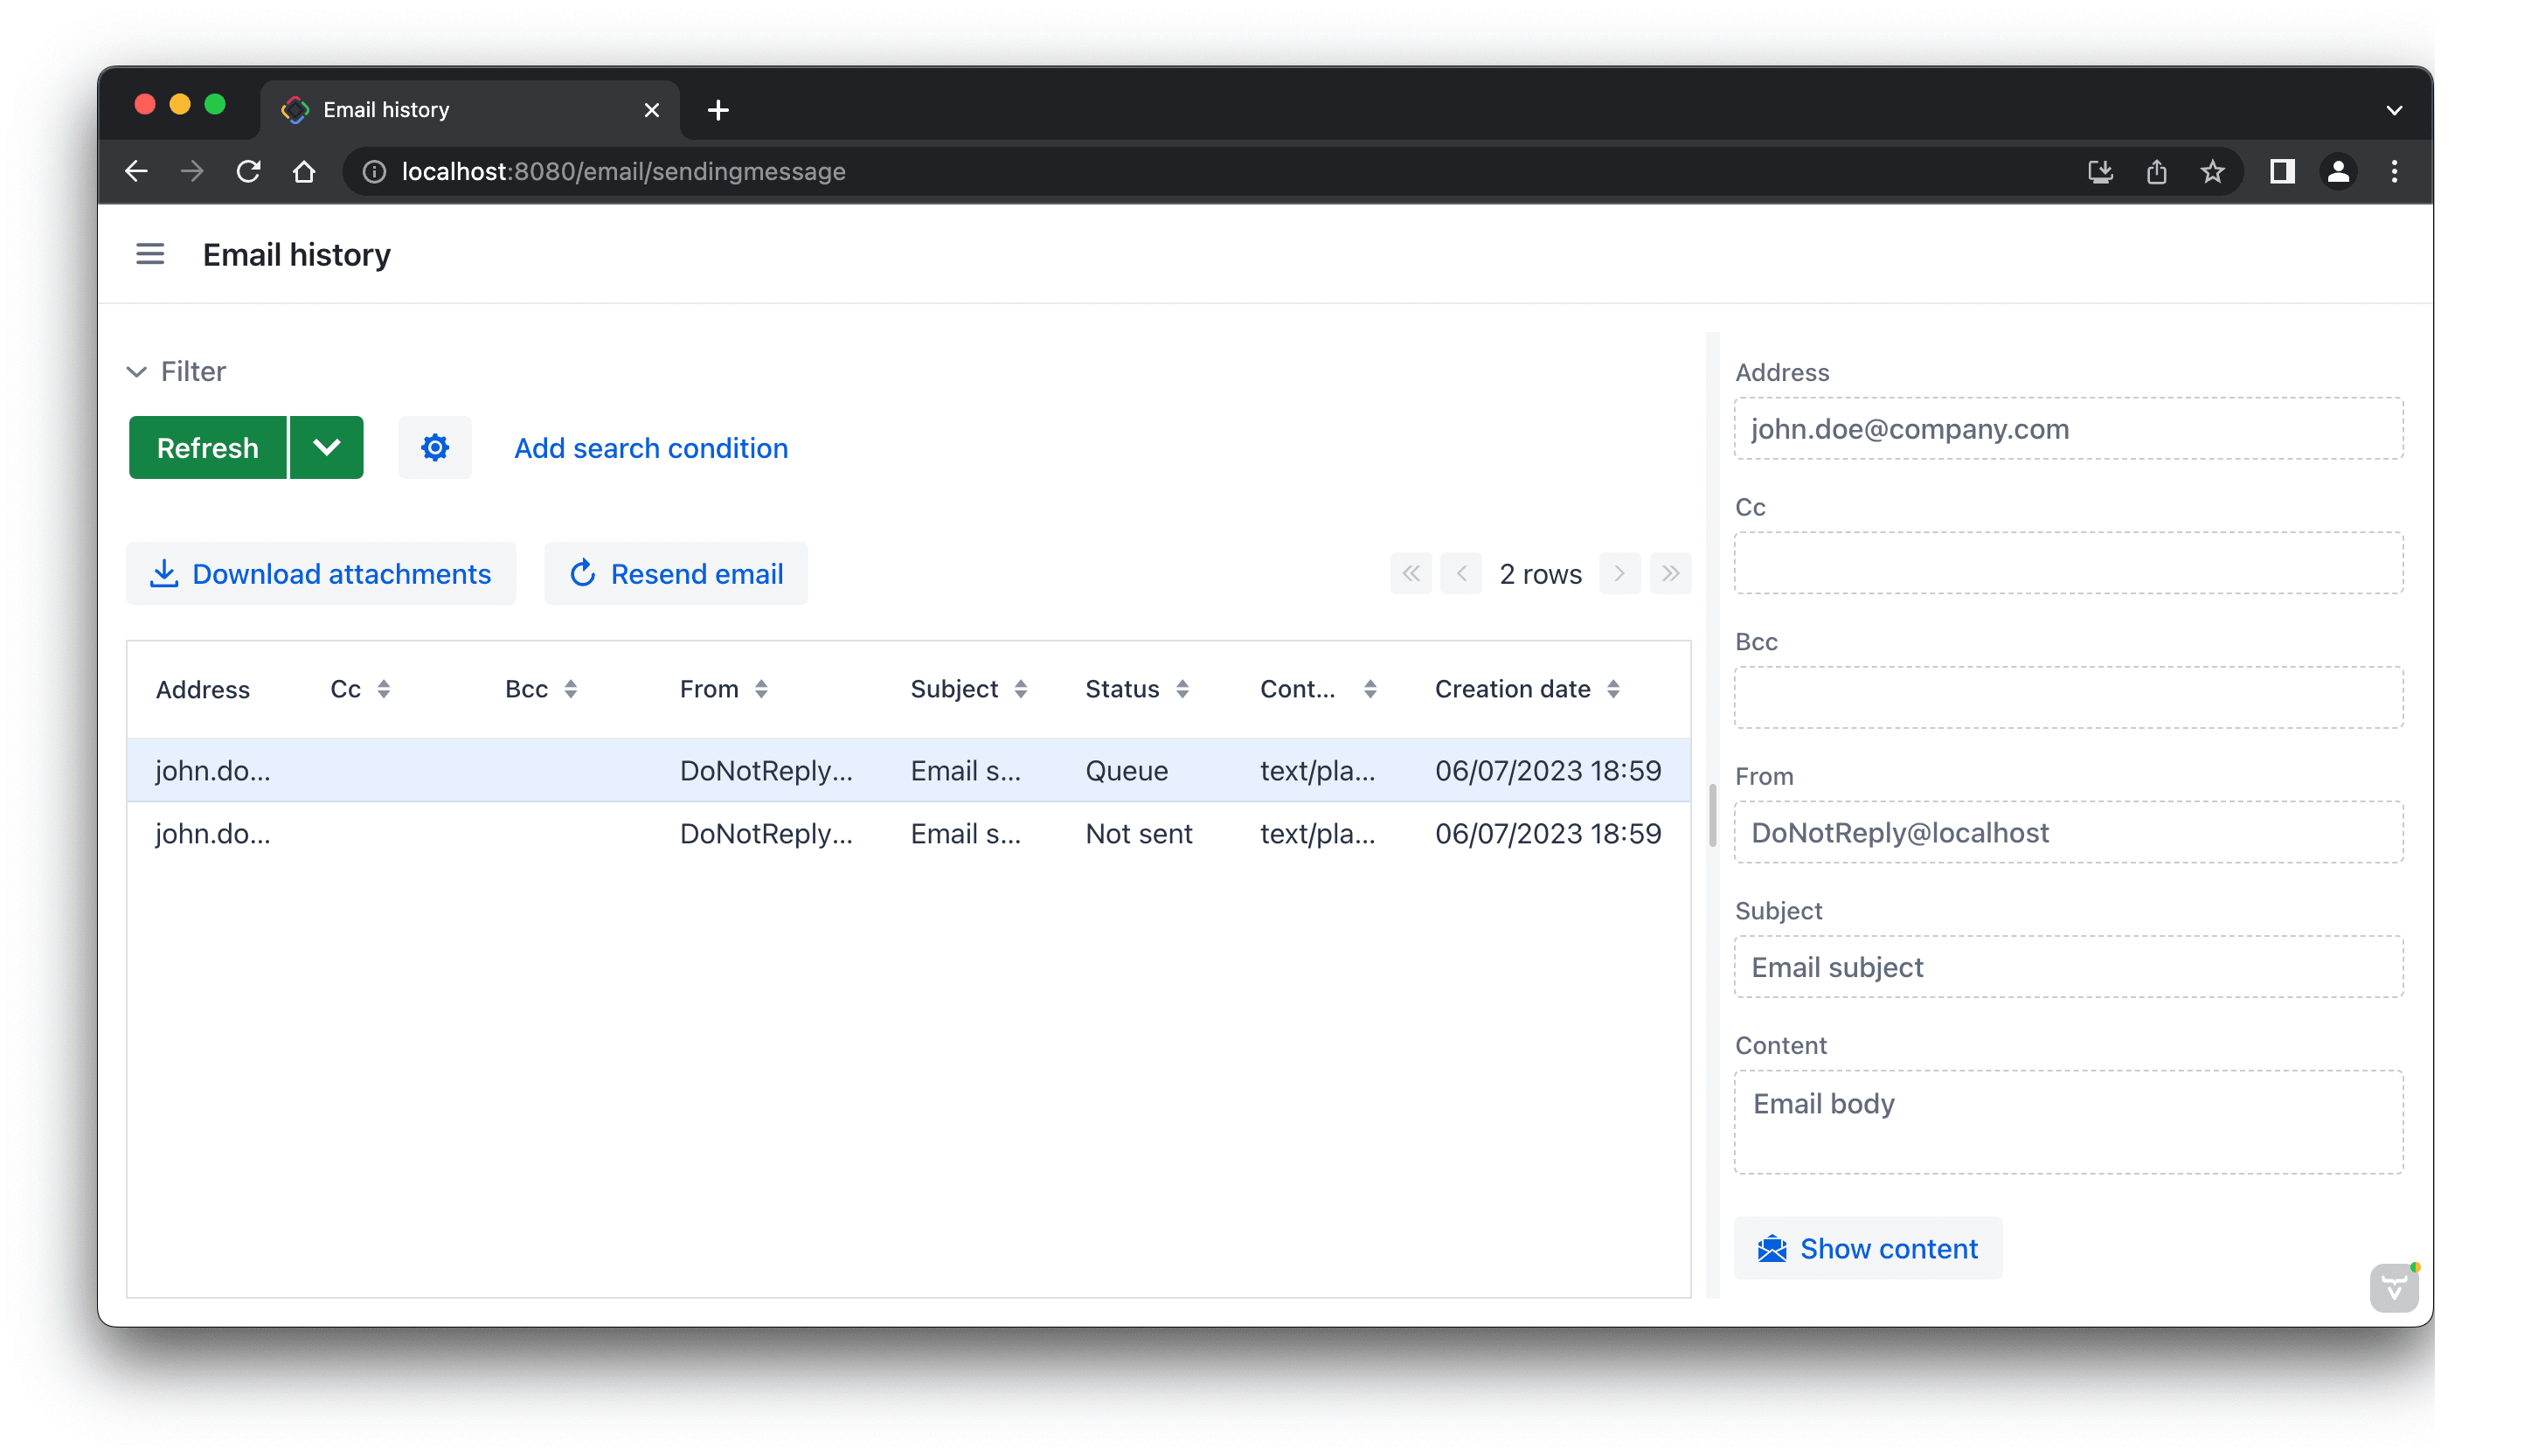Click the browser home icon
The height and width of the screenshot is (1456, 2531).
pos(304,172)
